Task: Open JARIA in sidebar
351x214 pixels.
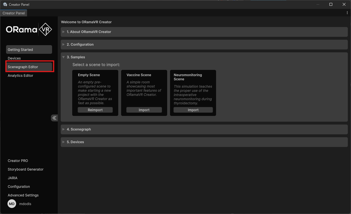Action: tap(13, 178)
